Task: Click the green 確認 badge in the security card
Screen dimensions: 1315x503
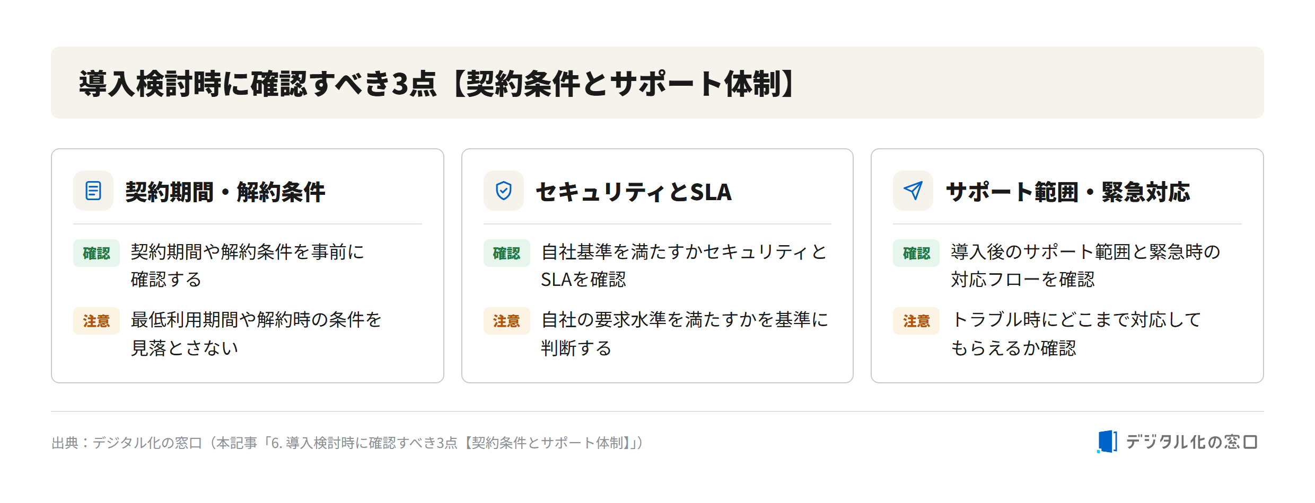Action: (506, 253)
